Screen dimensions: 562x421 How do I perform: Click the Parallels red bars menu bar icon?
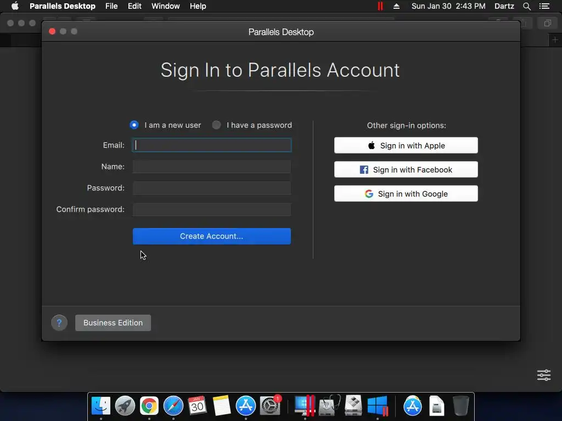tap(380, 6)
